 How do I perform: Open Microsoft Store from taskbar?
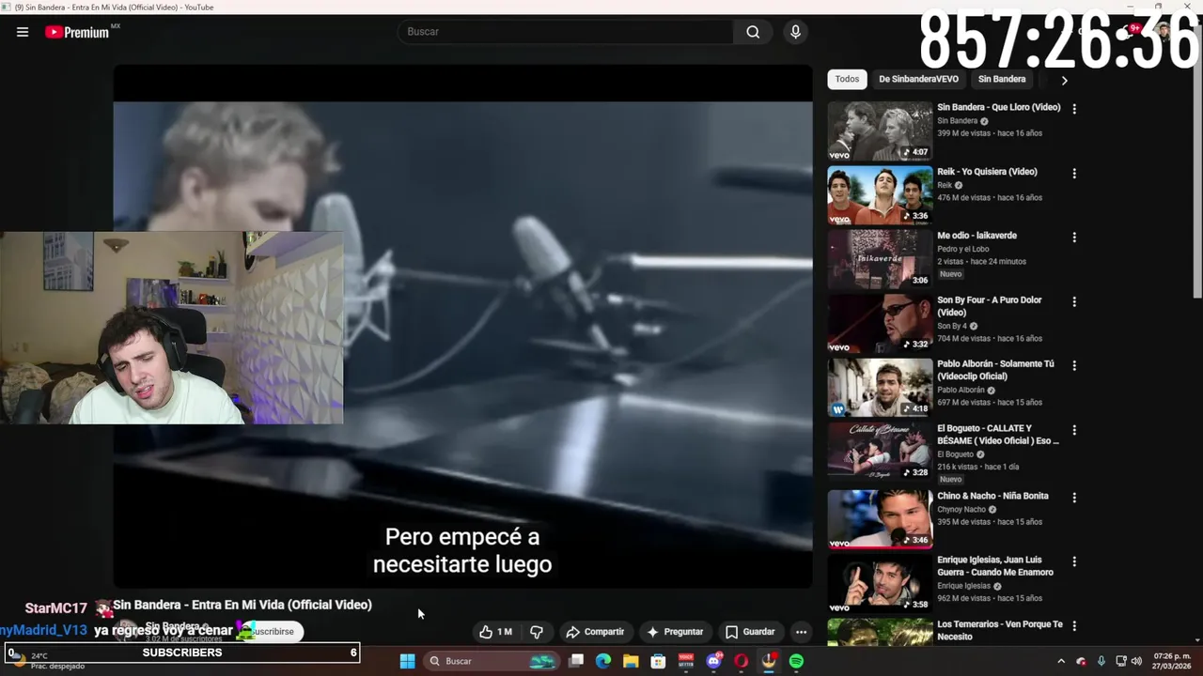(x=658, y=661)
